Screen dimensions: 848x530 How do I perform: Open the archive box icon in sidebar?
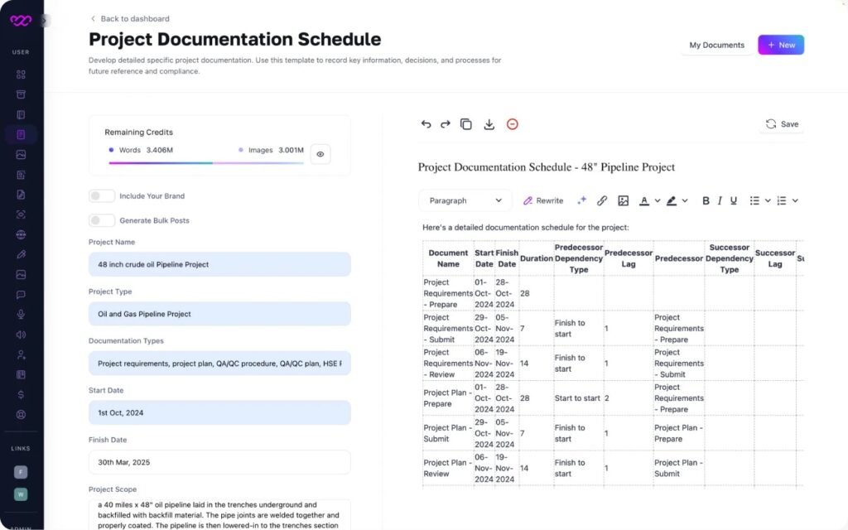click(x=21, y=94)
